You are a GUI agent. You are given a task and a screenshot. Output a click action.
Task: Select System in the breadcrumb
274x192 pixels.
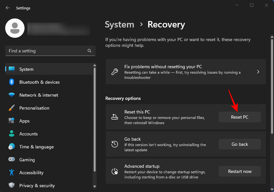click(120, 25)
